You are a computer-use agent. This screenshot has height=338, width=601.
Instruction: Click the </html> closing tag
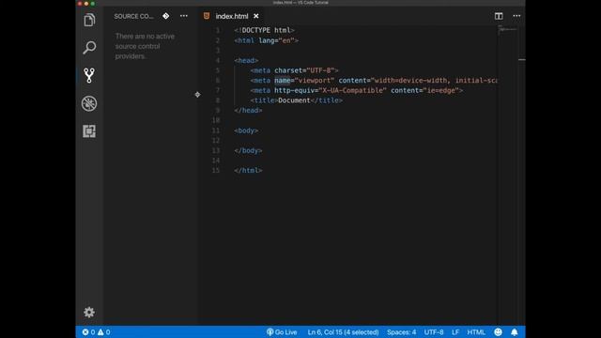pyautogui.click(x=248, y=171)
